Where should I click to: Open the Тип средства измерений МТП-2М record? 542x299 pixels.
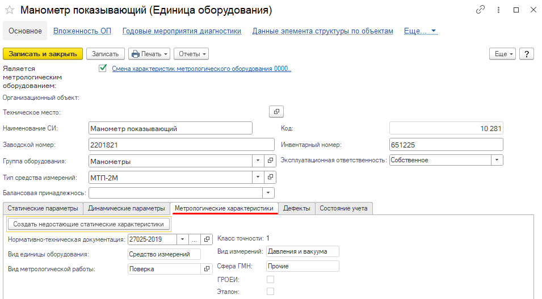pos(271,177)
